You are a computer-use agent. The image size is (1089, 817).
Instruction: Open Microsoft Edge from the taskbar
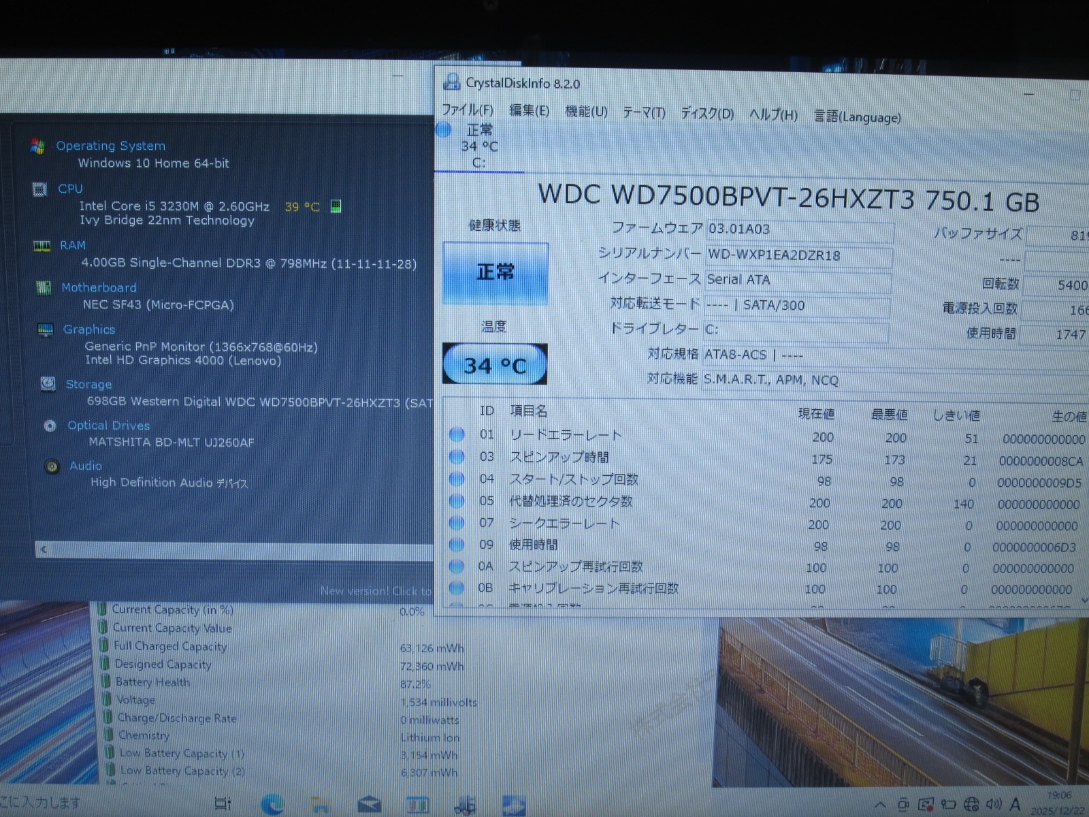point(274,805)
